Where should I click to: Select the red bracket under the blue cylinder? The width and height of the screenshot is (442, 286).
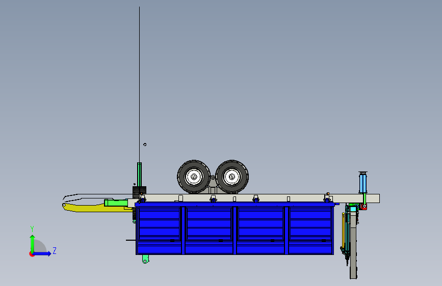coord(363,207)
